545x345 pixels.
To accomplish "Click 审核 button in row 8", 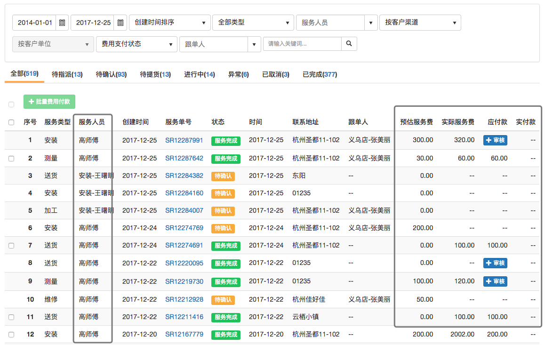I will [x=495, y=263].
